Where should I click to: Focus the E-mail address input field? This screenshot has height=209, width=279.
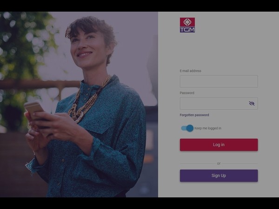[x=219, y=81]
